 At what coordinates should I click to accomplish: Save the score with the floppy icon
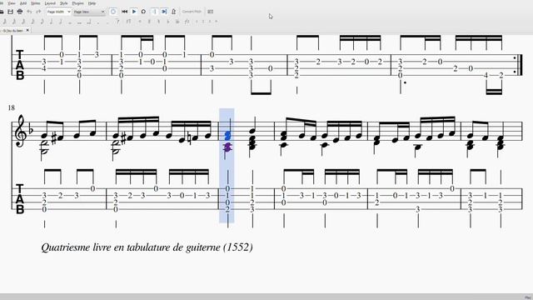(x=10, y=12)
